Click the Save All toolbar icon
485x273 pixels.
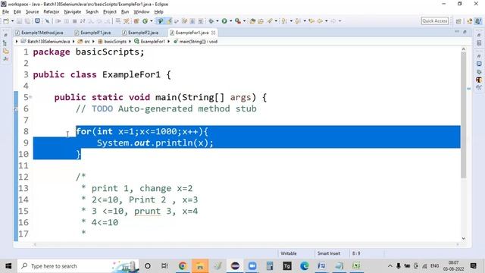pyautogui.click(x=27, y=21)
